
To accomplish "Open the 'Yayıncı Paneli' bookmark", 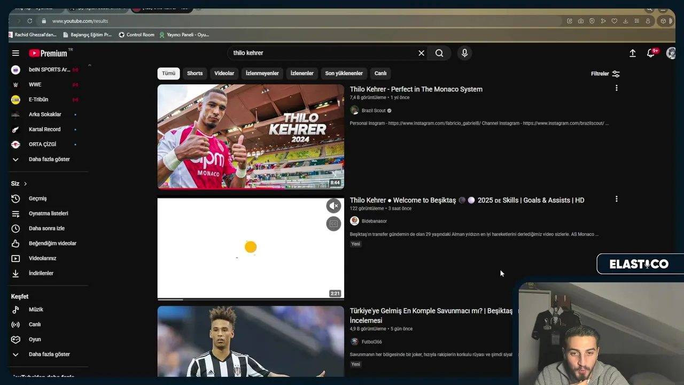I will [184, 35].
